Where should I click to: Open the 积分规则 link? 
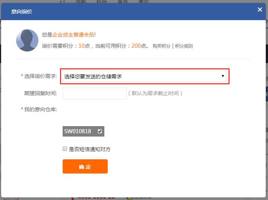(x=184, y=46)
